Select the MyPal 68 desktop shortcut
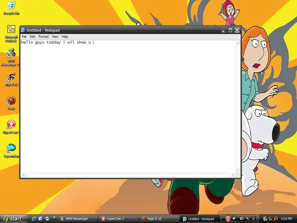This screenshot has width=297, height=223. click(x=11, y=80)
